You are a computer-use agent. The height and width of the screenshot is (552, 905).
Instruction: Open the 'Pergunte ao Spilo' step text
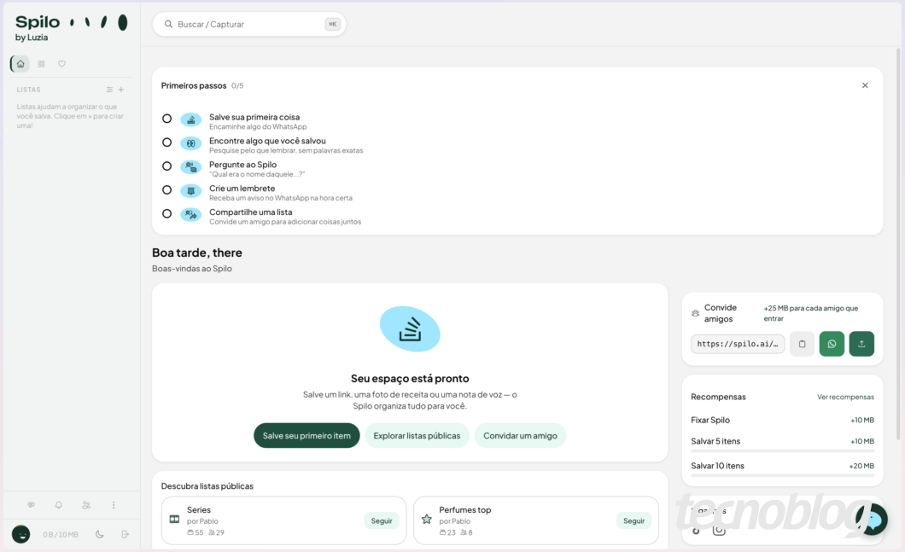point(243,165)
